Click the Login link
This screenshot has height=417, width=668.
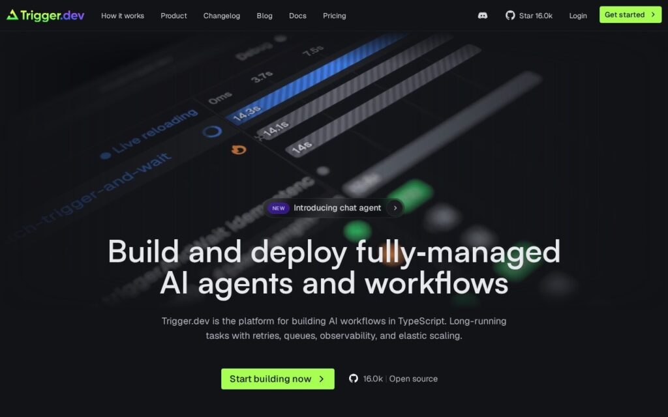tap(578, 16)
